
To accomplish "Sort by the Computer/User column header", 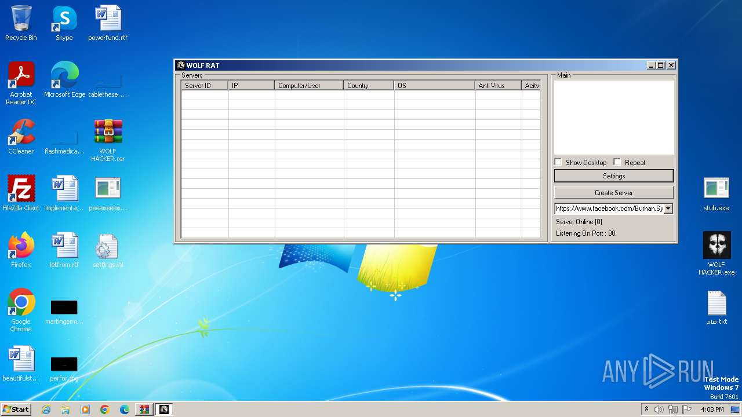I will coord(309,85).
